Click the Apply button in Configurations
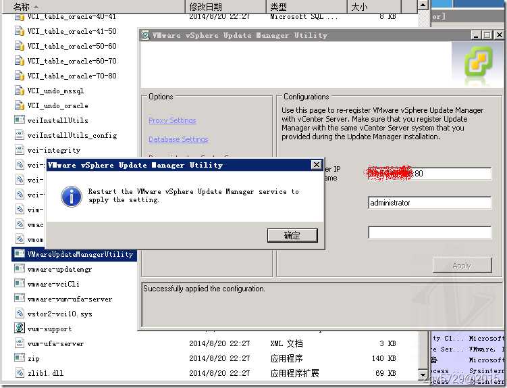Screen dimensions: 507x388 [462, 266]
